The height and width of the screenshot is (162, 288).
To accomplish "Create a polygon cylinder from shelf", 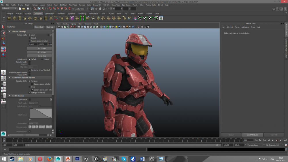I will click(x=20, y=18).
